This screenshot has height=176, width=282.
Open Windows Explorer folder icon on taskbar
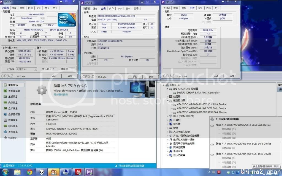[17, 172]
